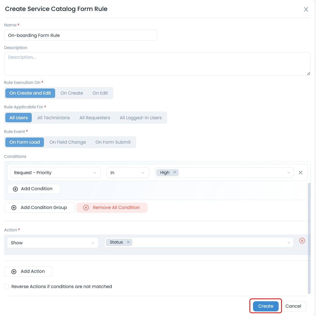Select the On Create execution option

[72, 93]
